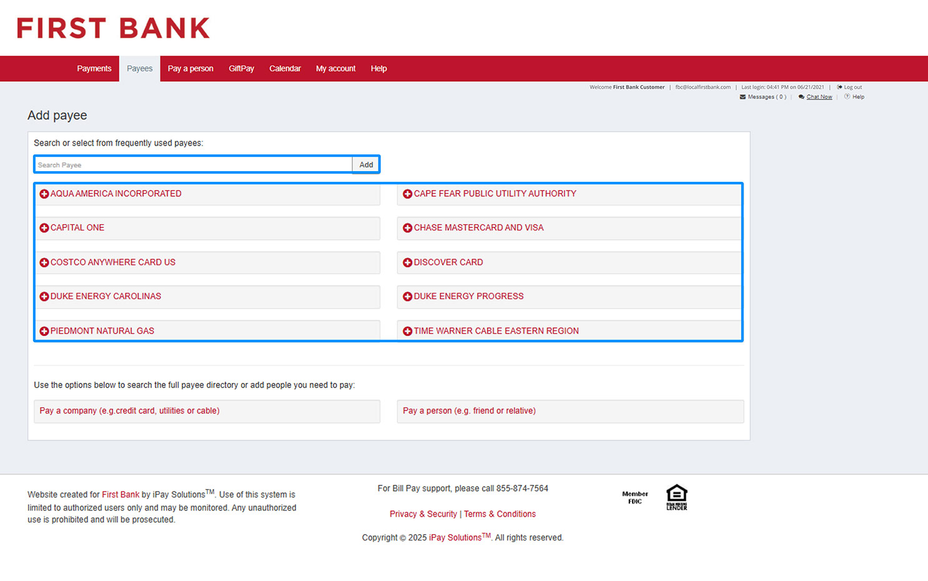928x581 pixels.
Task: Choose Pay a company option
Action: pos(129,411)
